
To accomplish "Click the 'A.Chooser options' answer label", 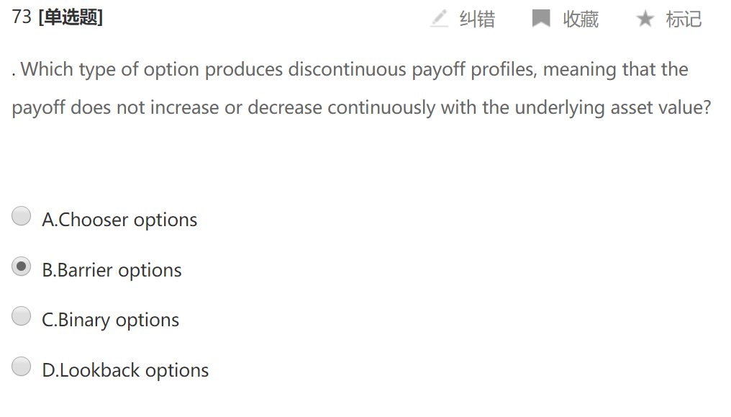I will [x=119, y=220].
